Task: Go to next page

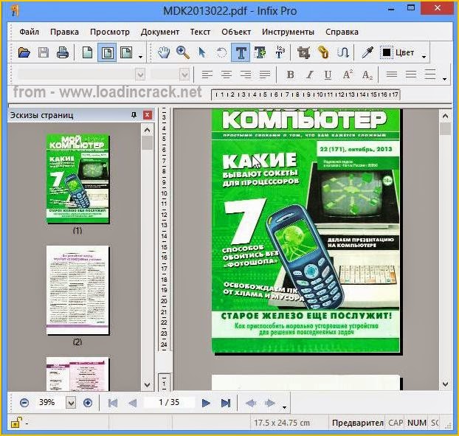Action: click(206, 403)
